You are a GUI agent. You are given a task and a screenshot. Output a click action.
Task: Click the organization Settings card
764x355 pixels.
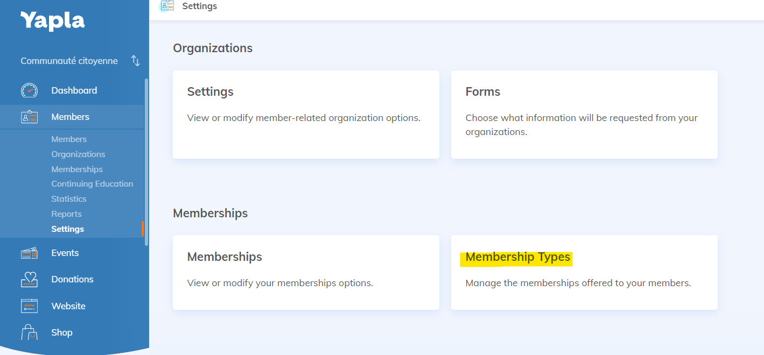306,115
